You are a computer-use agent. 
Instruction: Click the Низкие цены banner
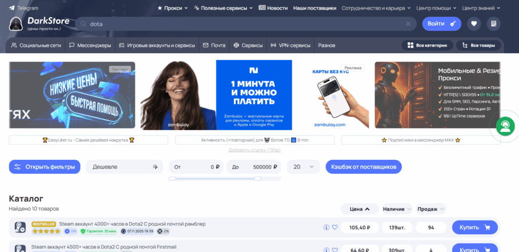pyautogui.click(x=72, y=95)
